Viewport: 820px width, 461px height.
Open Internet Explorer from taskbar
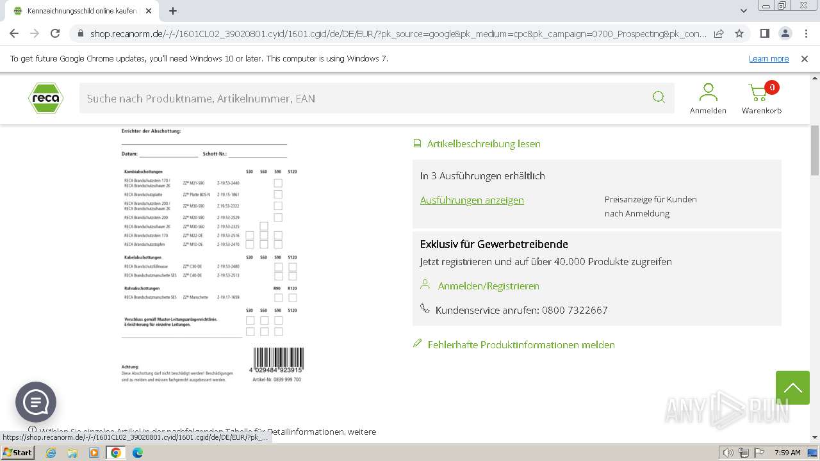point(51,453)
